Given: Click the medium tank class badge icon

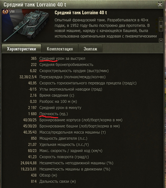Looking at the screenshot, I should [5, 12].
